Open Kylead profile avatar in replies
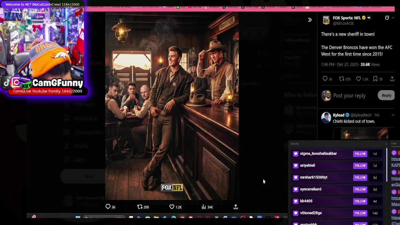This screenshot has width=400, height=225. (326, 118)
